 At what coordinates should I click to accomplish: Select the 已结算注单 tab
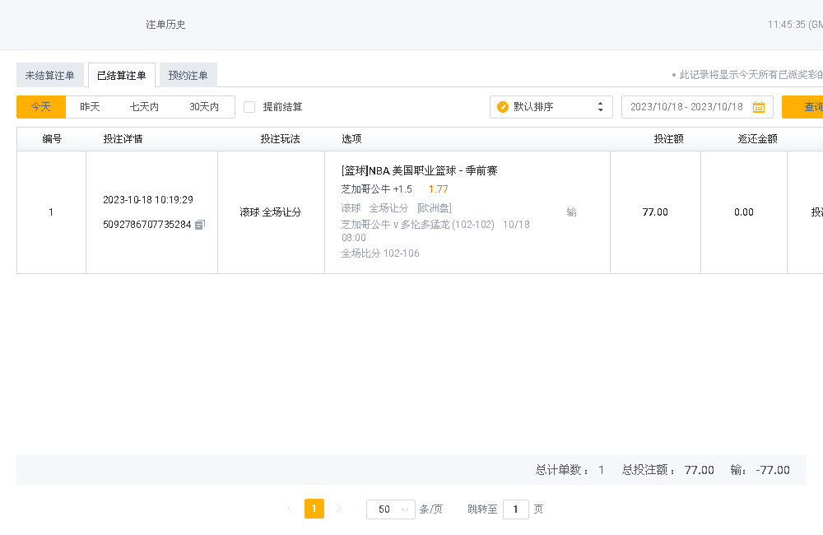click(122, 76)
